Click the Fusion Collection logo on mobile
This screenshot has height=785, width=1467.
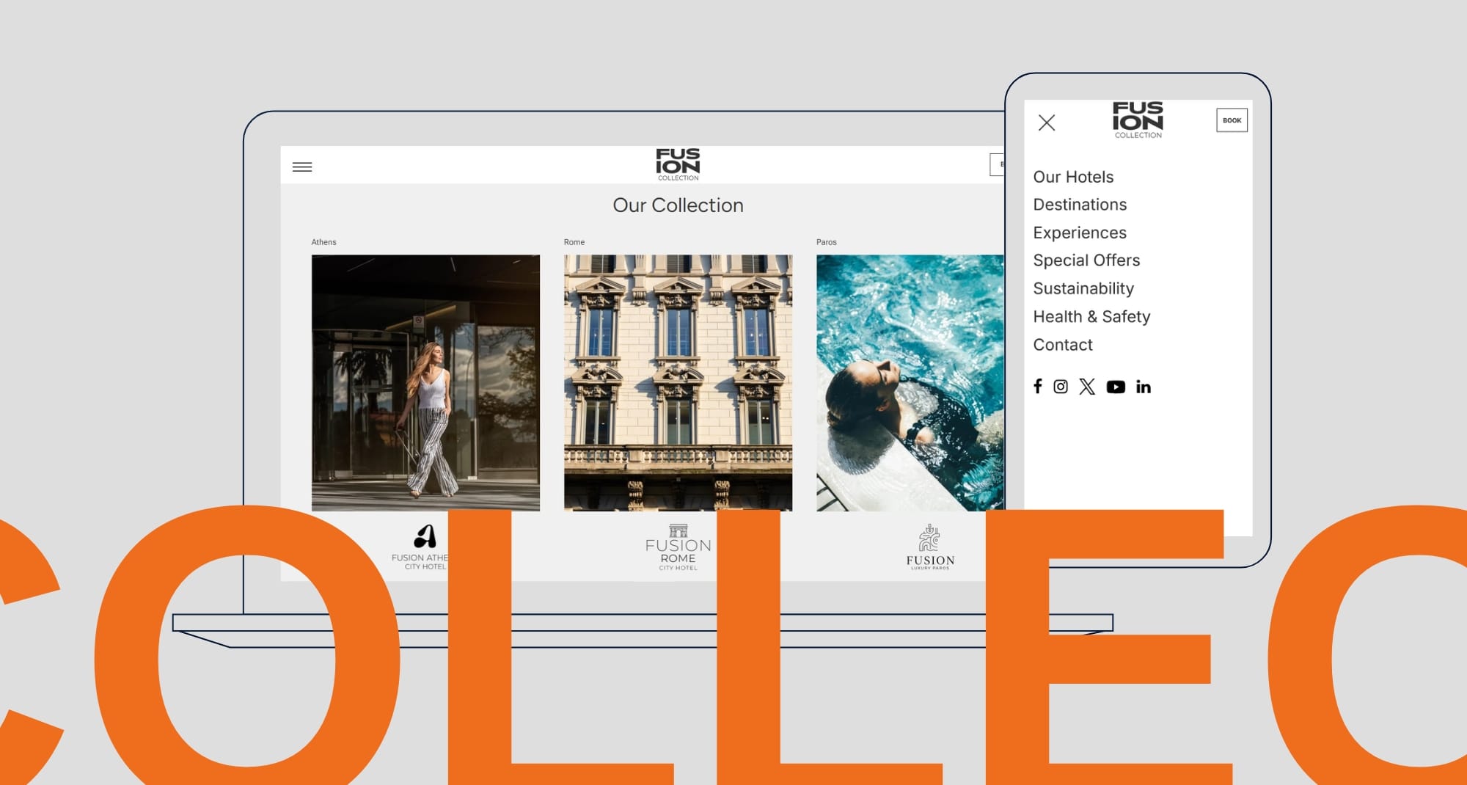tap(1138, 120)
